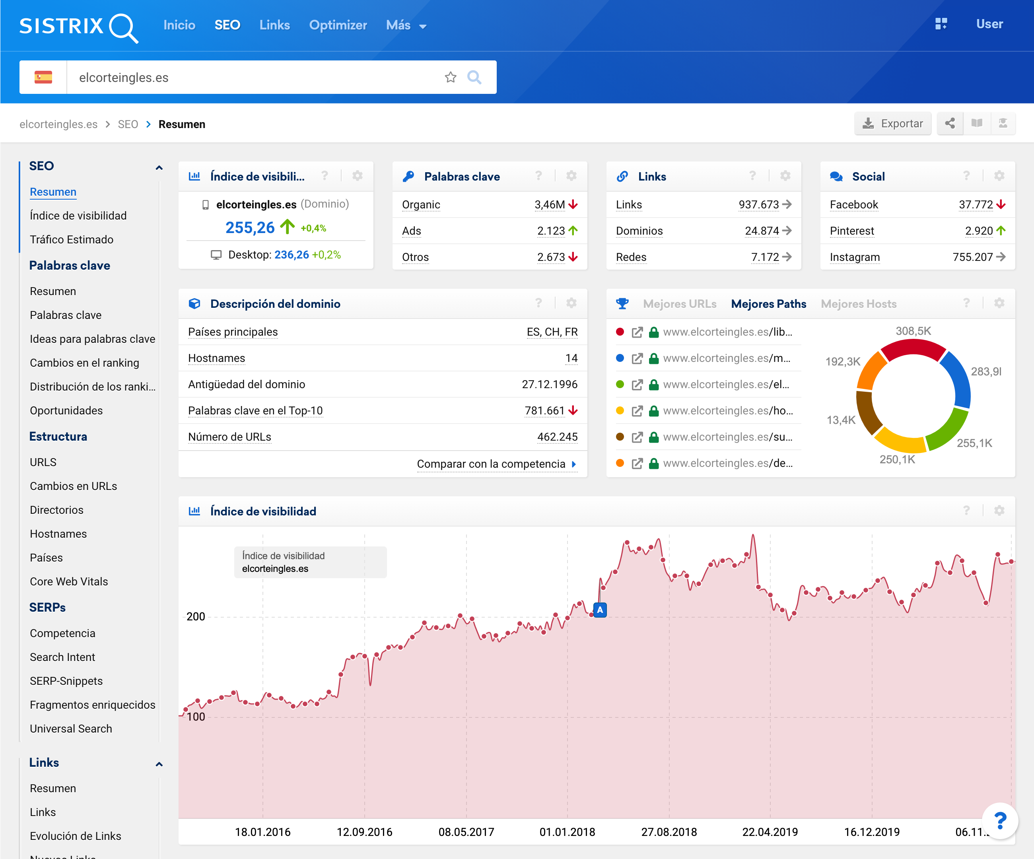Viewport: 1034px width, 859px height.
Task: Collapse the Links sidebar section
Action: tap(159, 764)
